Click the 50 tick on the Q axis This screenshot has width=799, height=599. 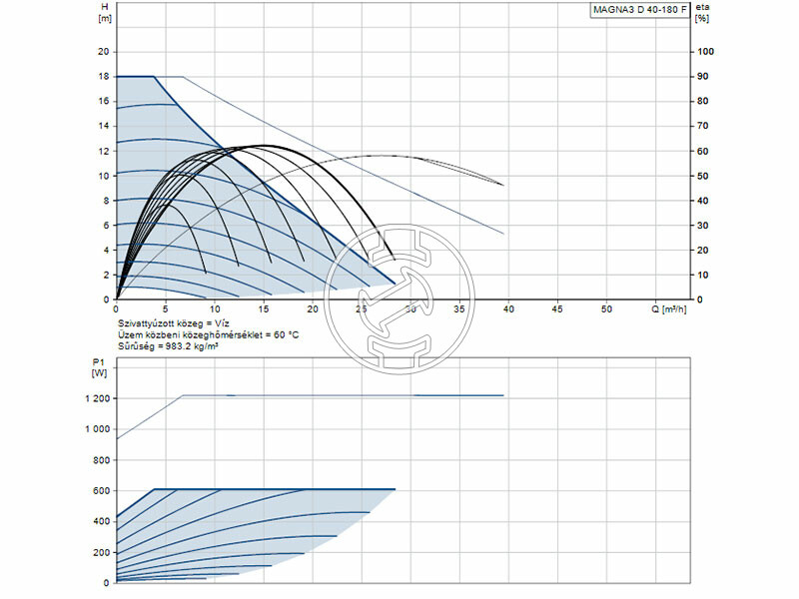coord(606,309)
